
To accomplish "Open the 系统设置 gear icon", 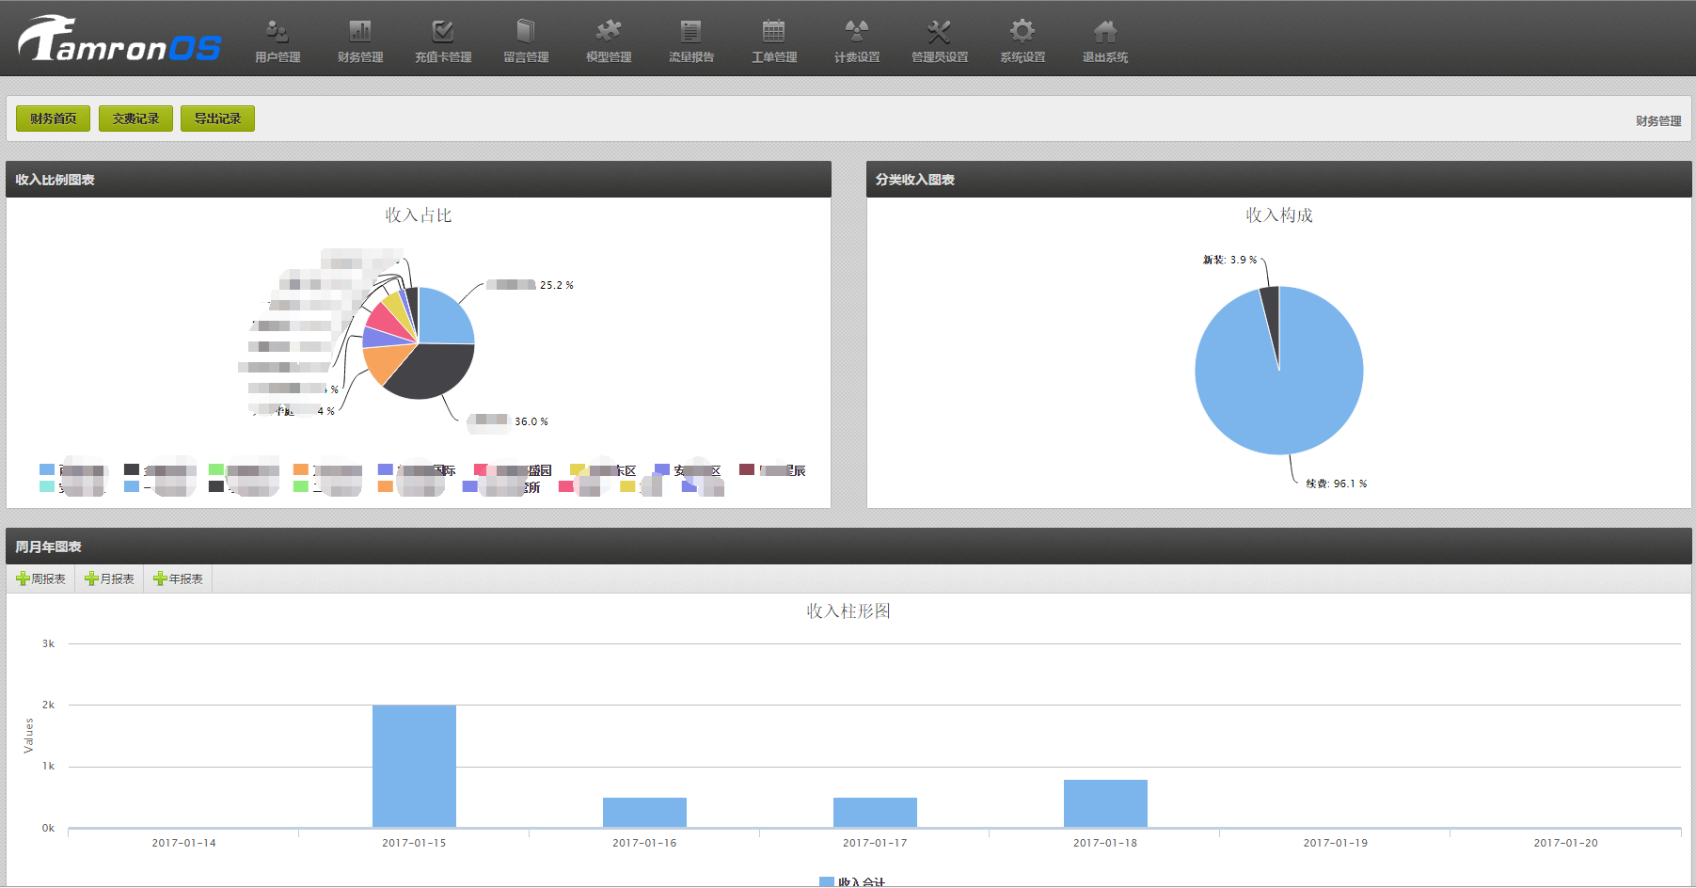I will point(1022,31).
